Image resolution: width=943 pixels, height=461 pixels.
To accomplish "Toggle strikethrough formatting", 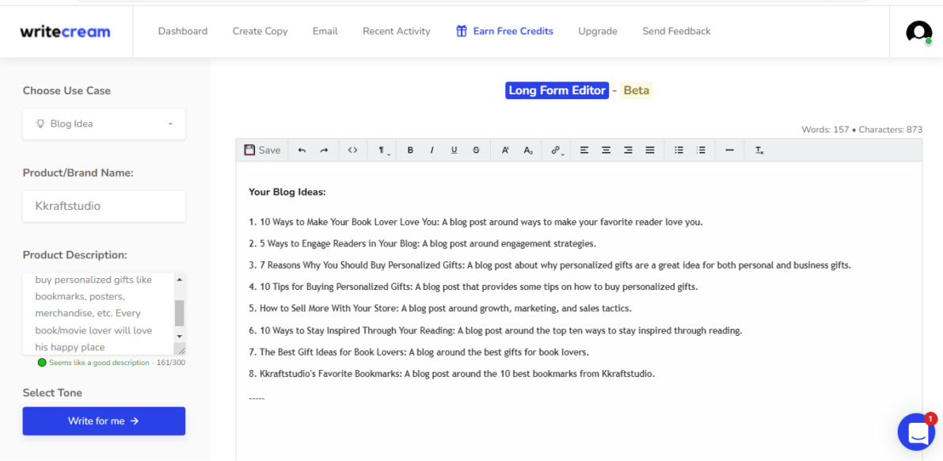I will click(477, 150).
